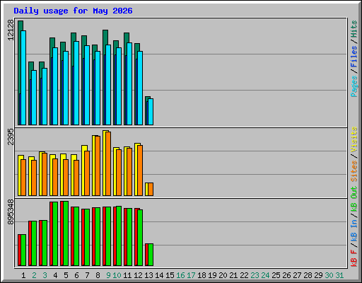Click day 21 on the x-axis
This screenshot has height=283, width=362.
[x=233, y=275]
